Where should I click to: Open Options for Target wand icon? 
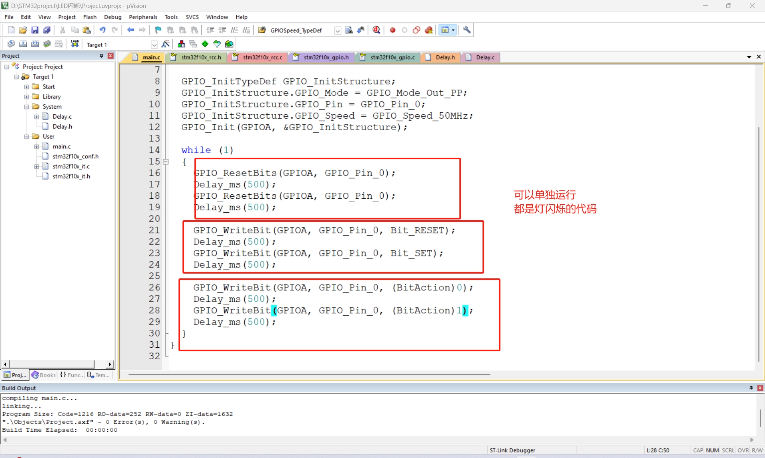coord(166,44)
